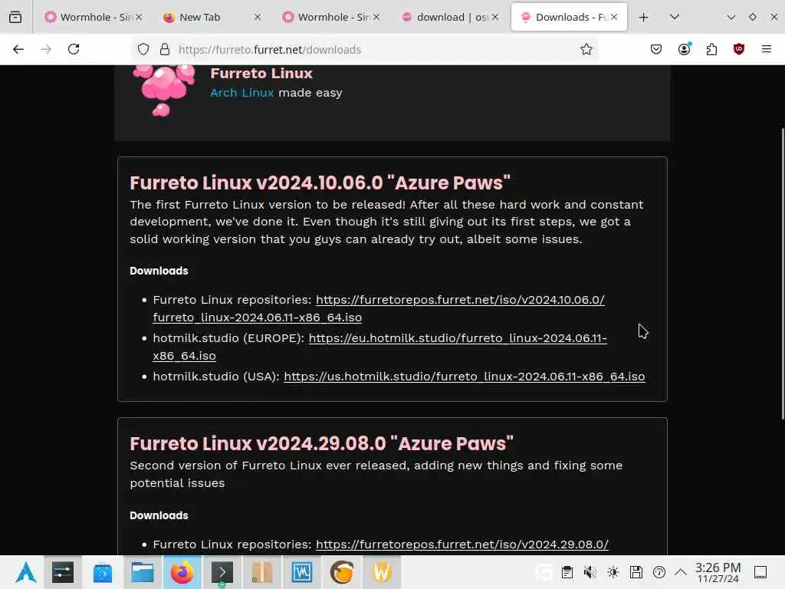Screen dimensions: 785x589
Task: Open furretorepos v2024.10.06.0 ISO link
Action: coord(379,308)
